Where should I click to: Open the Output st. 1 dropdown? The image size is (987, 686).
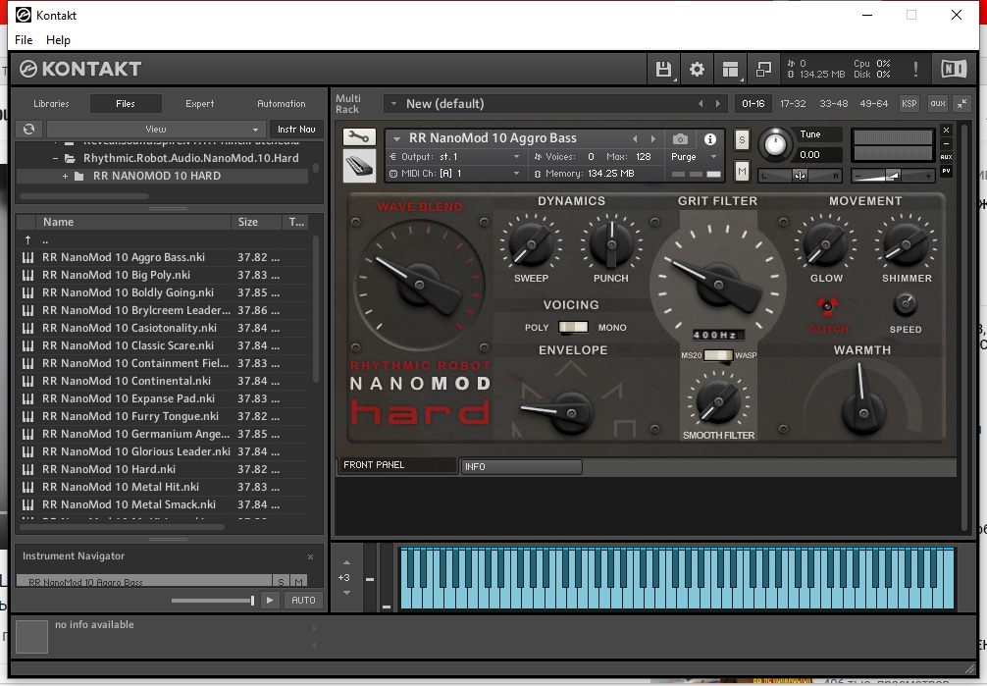[454, 157]
